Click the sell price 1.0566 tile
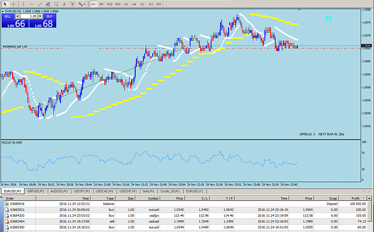This screenshot has width=374, height=232. (16, 23)
